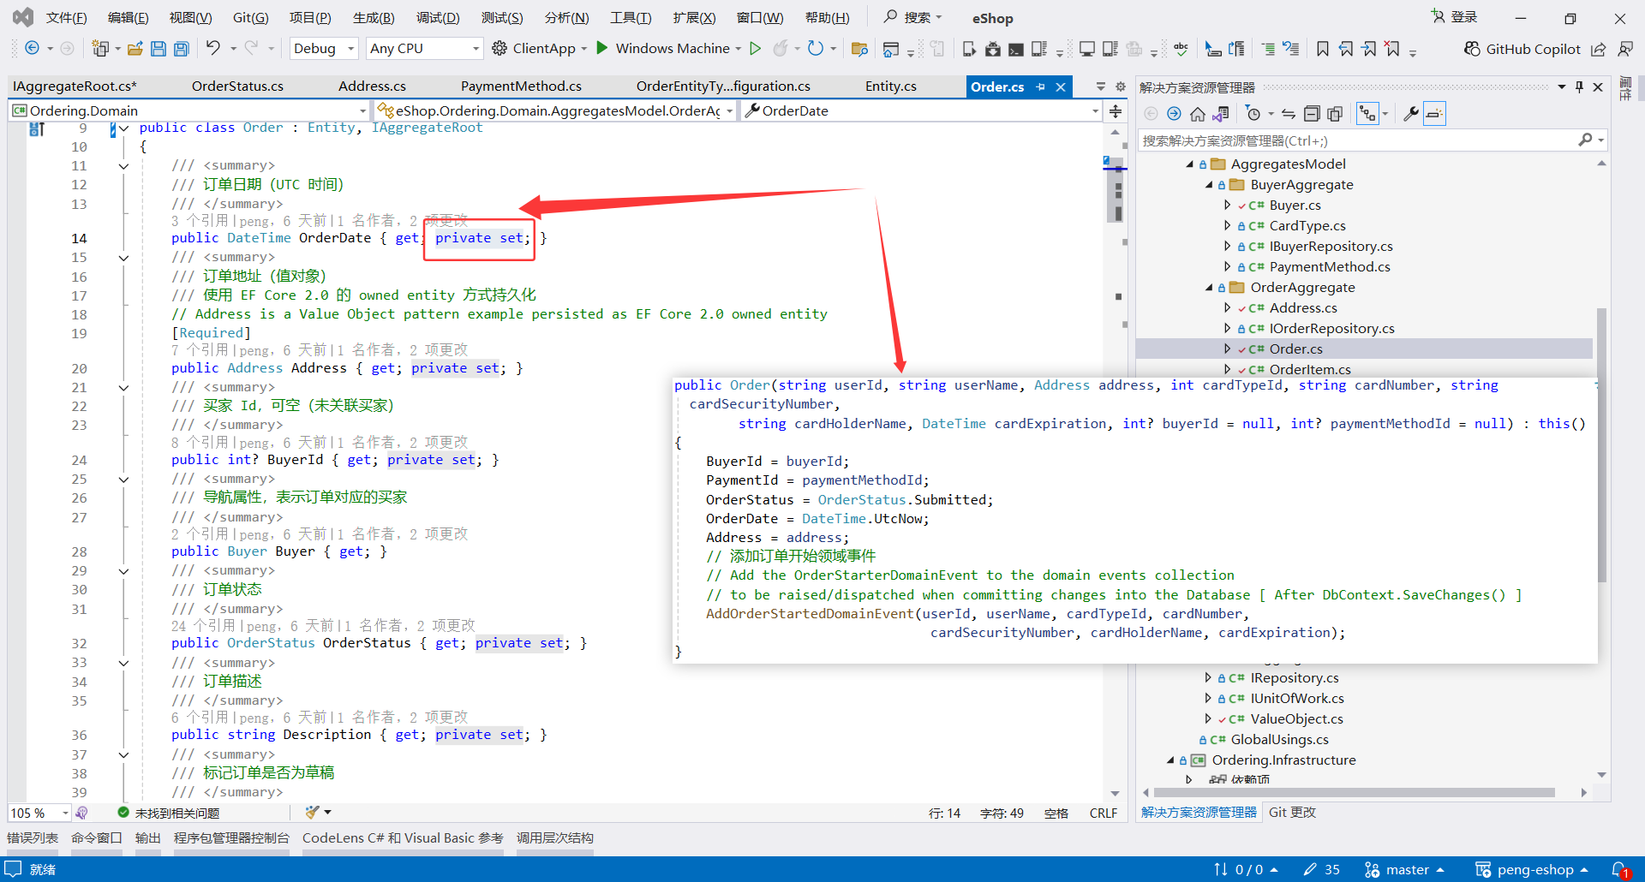The image size is (1645, 882).
Task: Open Solution Explorer properties wrench icon
Action: click(x=1410, y=113)
